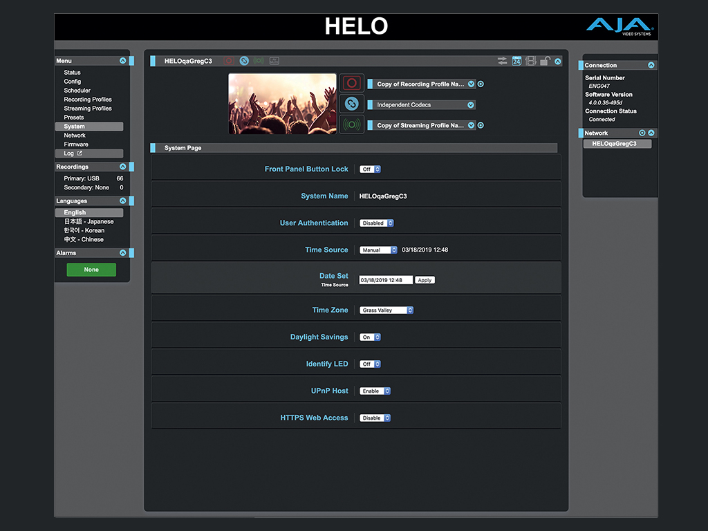Image resolution: width=708 pixels, height=531 pixels.
Task: Select the test pattern icon in the toolbar
Action: pos(274,60)
